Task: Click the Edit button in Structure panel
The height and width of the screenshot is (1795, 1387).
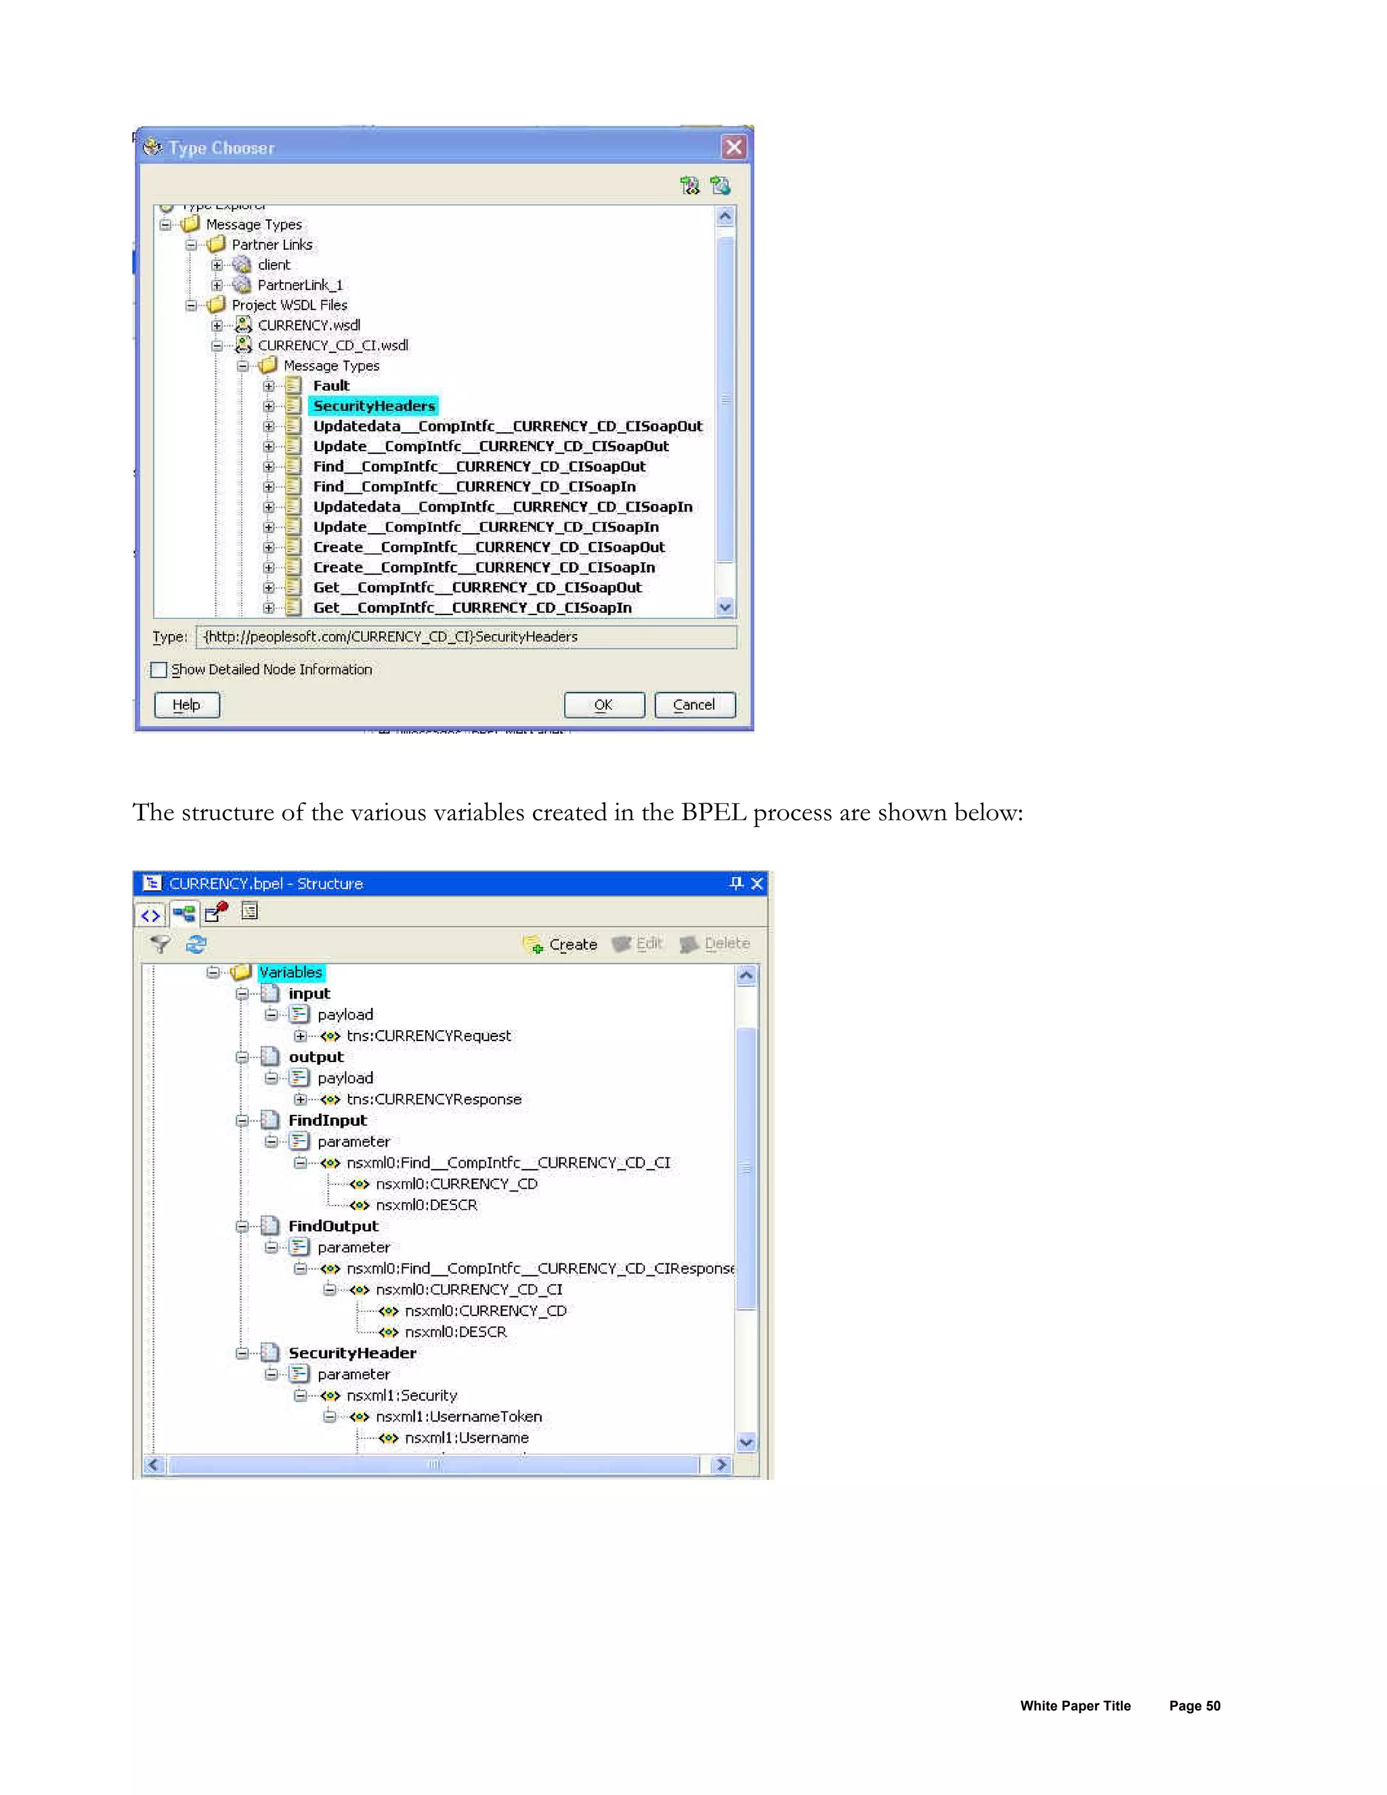Action: tap(637, 944)
